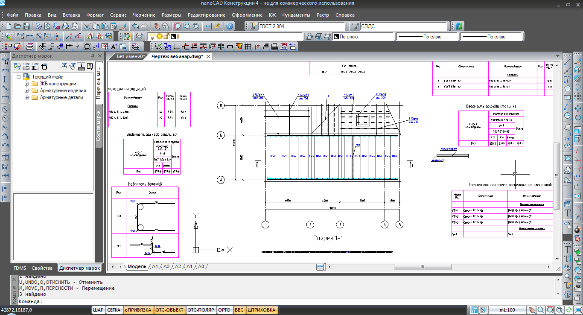Collapse the Текущий файл tree node
Screen dimensions: 583x315
[19, 77]
